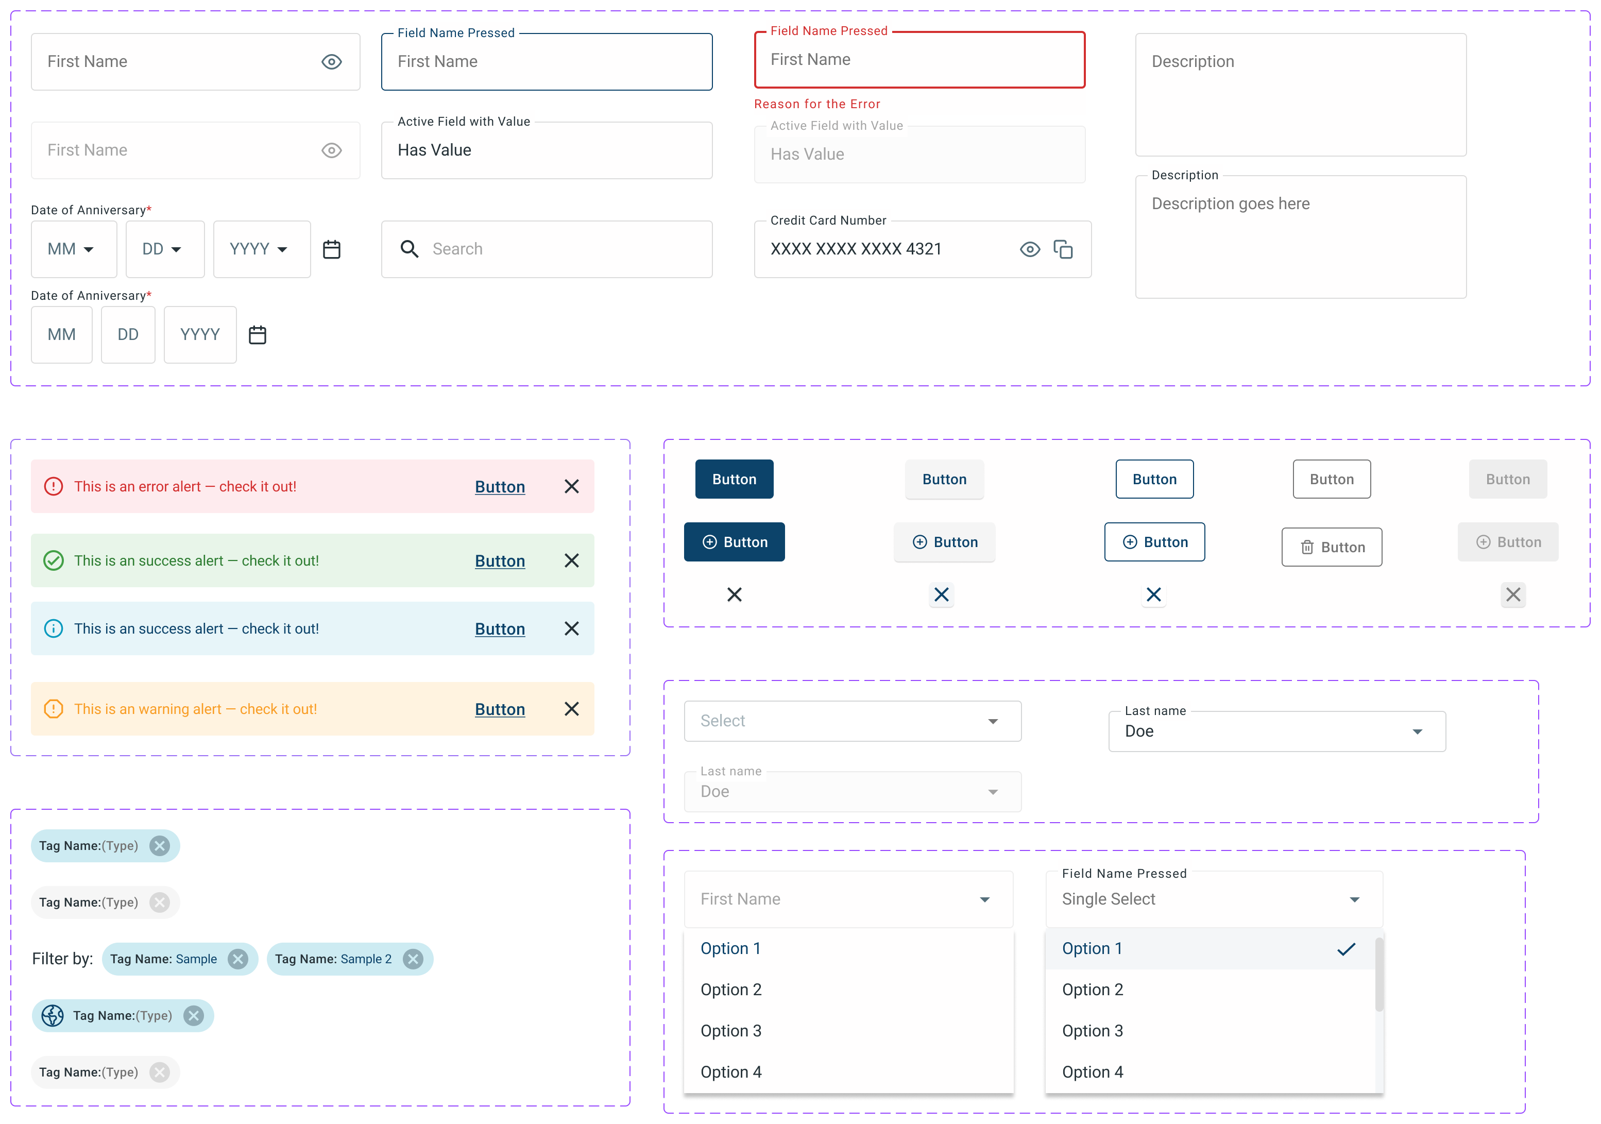Remove the Tag Name: Sample 2 chip

(413, 959)
